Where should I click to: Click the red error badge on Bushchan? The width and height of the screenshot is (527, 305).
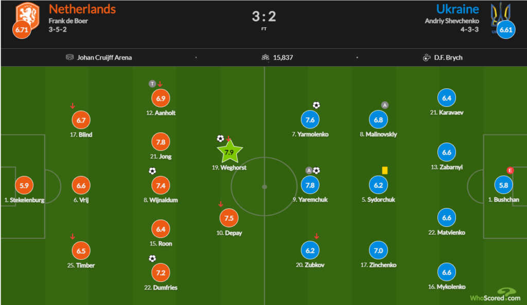click(511, 170)
